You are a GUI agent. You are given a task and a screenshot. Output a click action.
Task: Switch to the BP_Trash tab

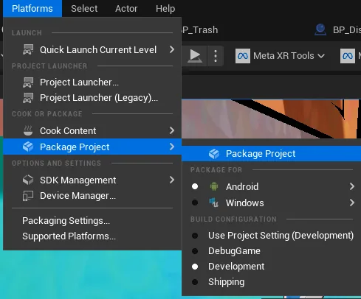click(200, 30)
